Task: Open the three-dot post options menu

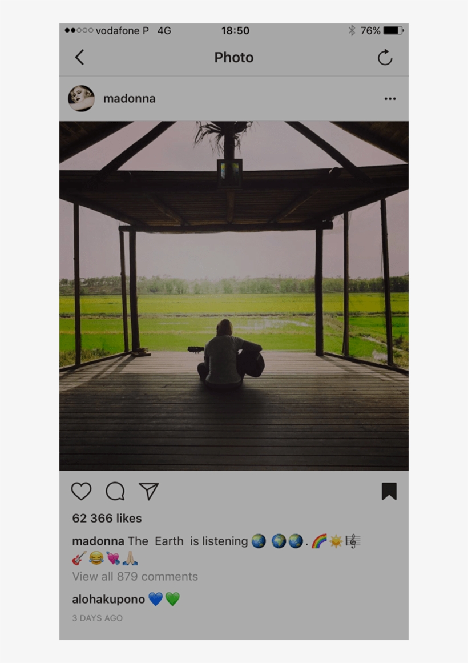Action: point(390,99)
